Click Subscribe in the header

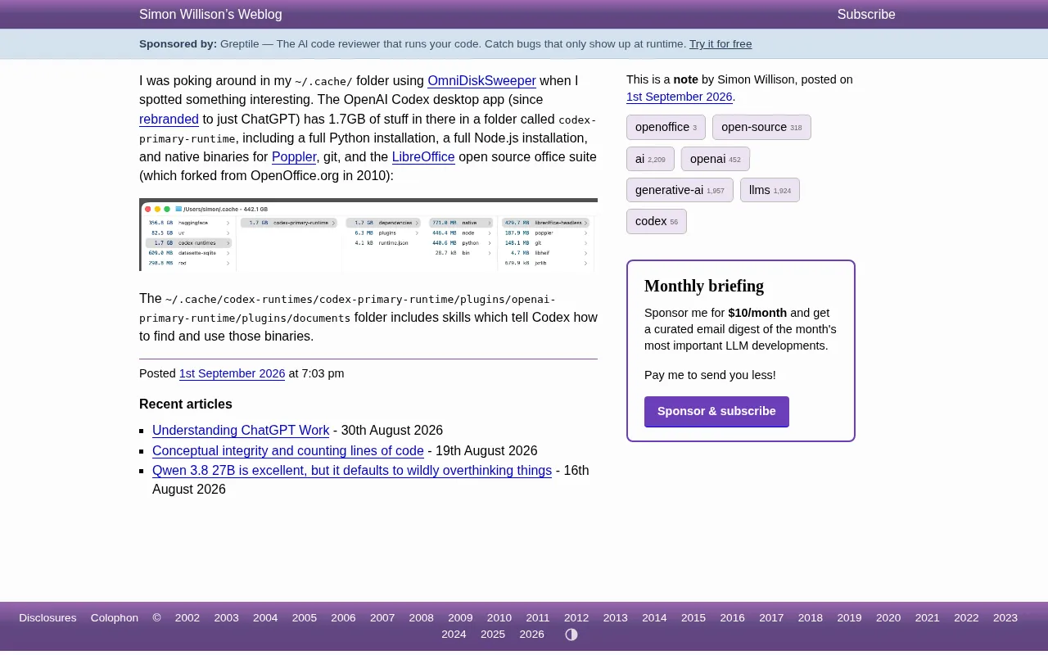[x=866, y=15]
